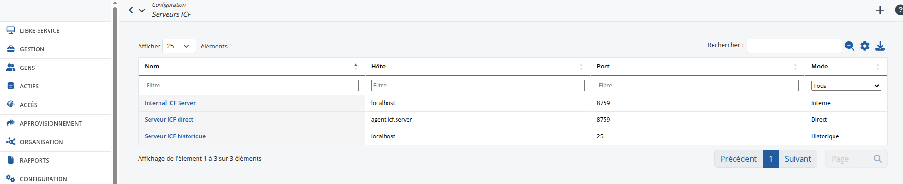Add a new ICF server with plus icon
The image size is (903, 184).
880,10
